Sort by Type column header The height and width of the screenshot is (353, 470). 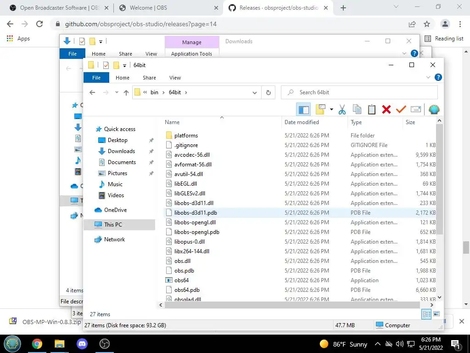click(x=356, y=122)
